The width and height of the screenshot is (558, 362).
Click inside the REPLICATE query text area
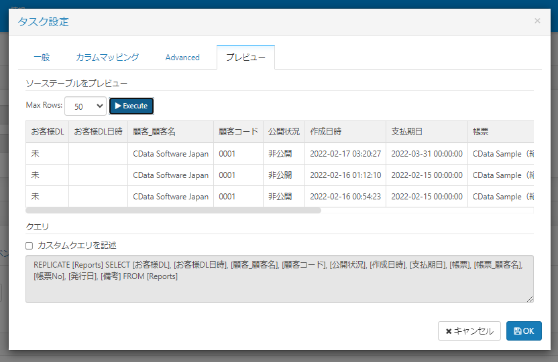click(280, 279)
